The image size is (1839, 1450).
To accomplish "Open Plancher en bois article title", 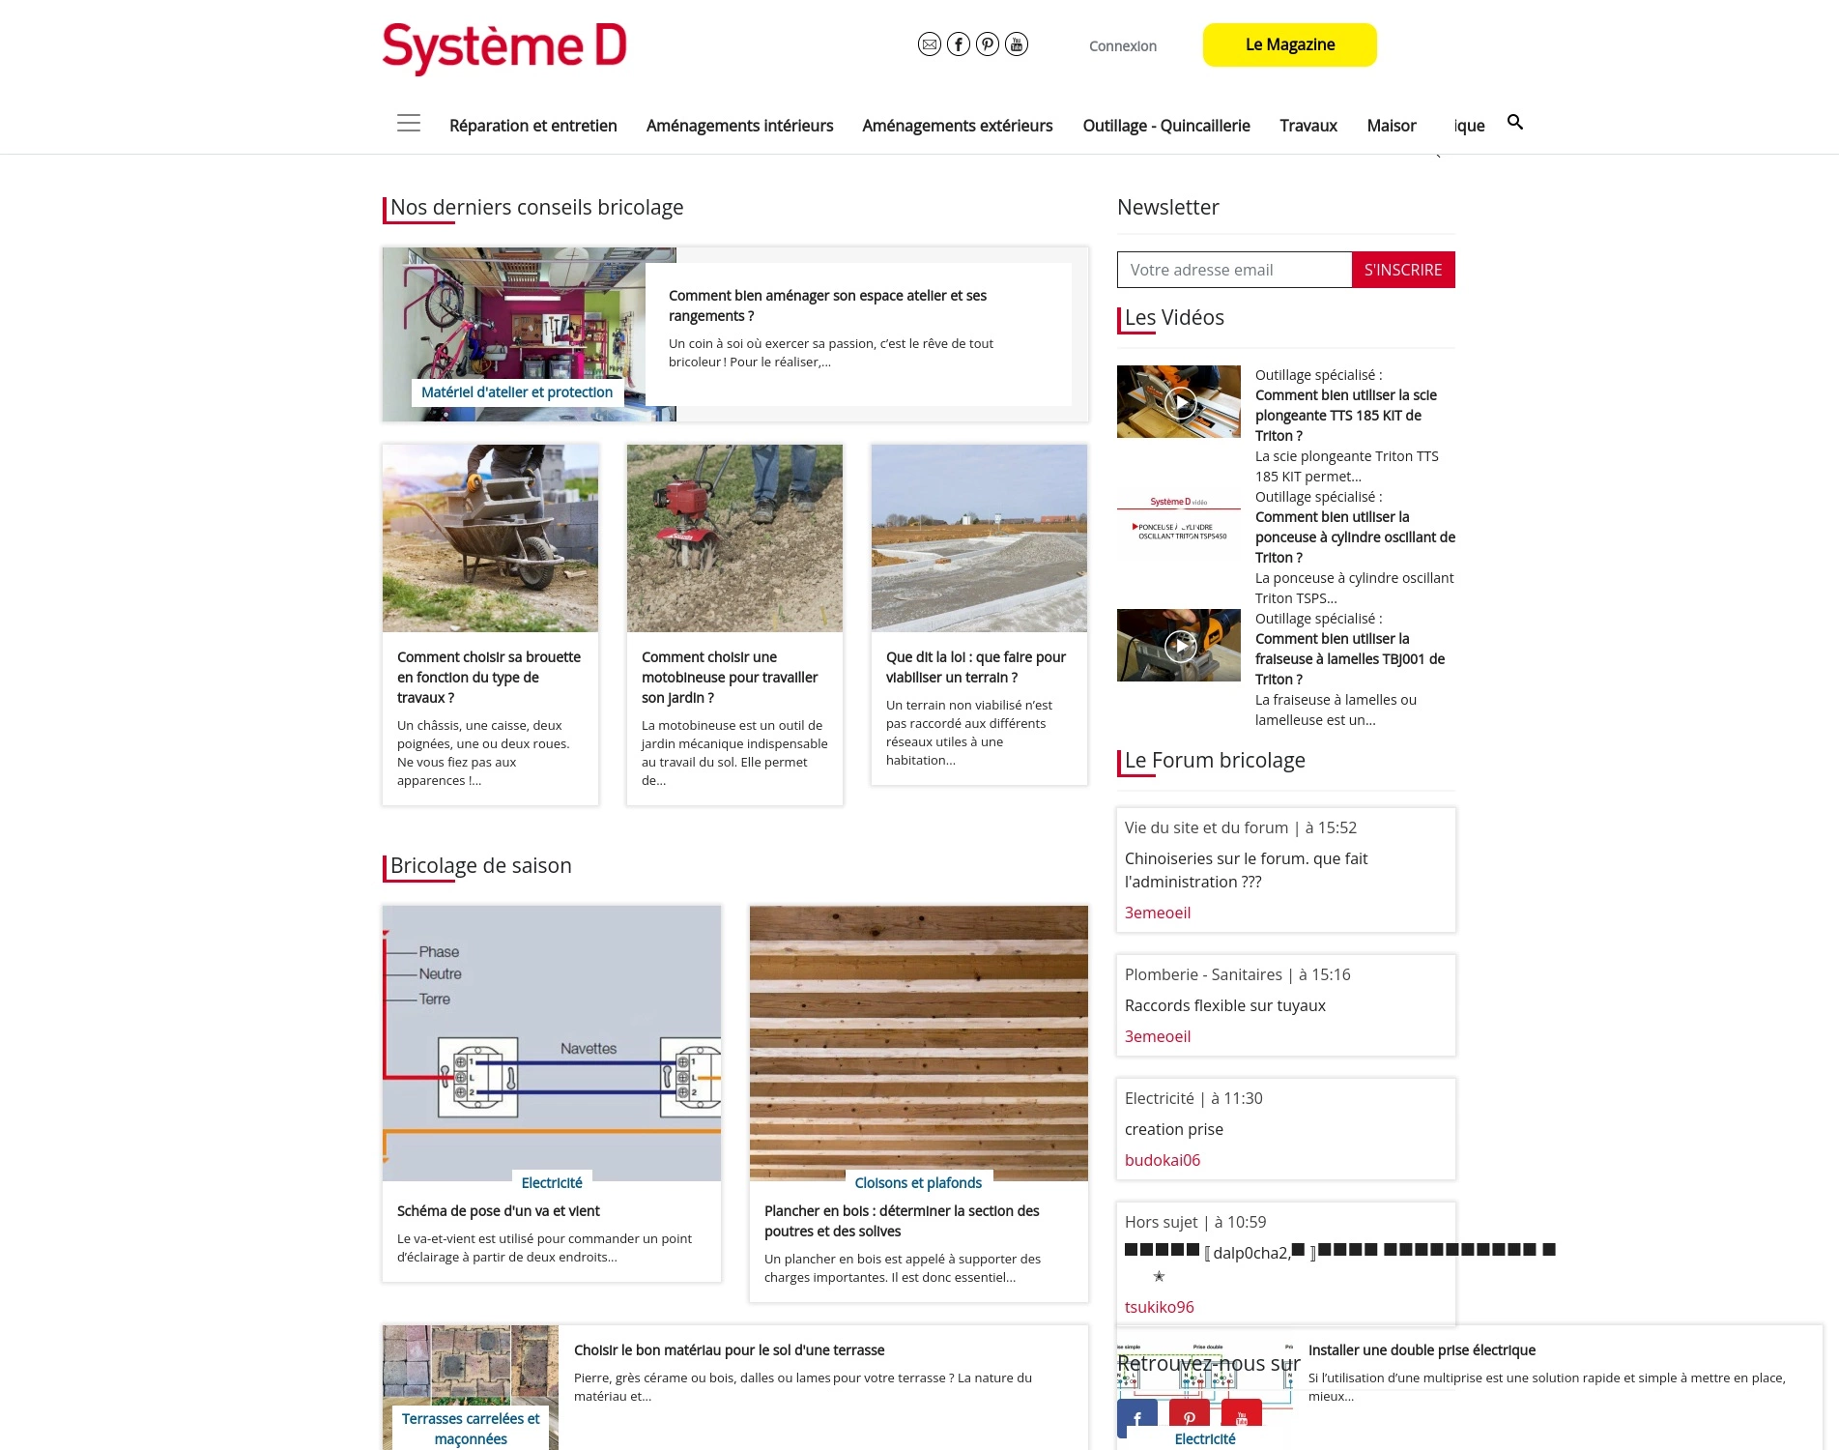I will pyautogui.click(x=902, y=1221).
